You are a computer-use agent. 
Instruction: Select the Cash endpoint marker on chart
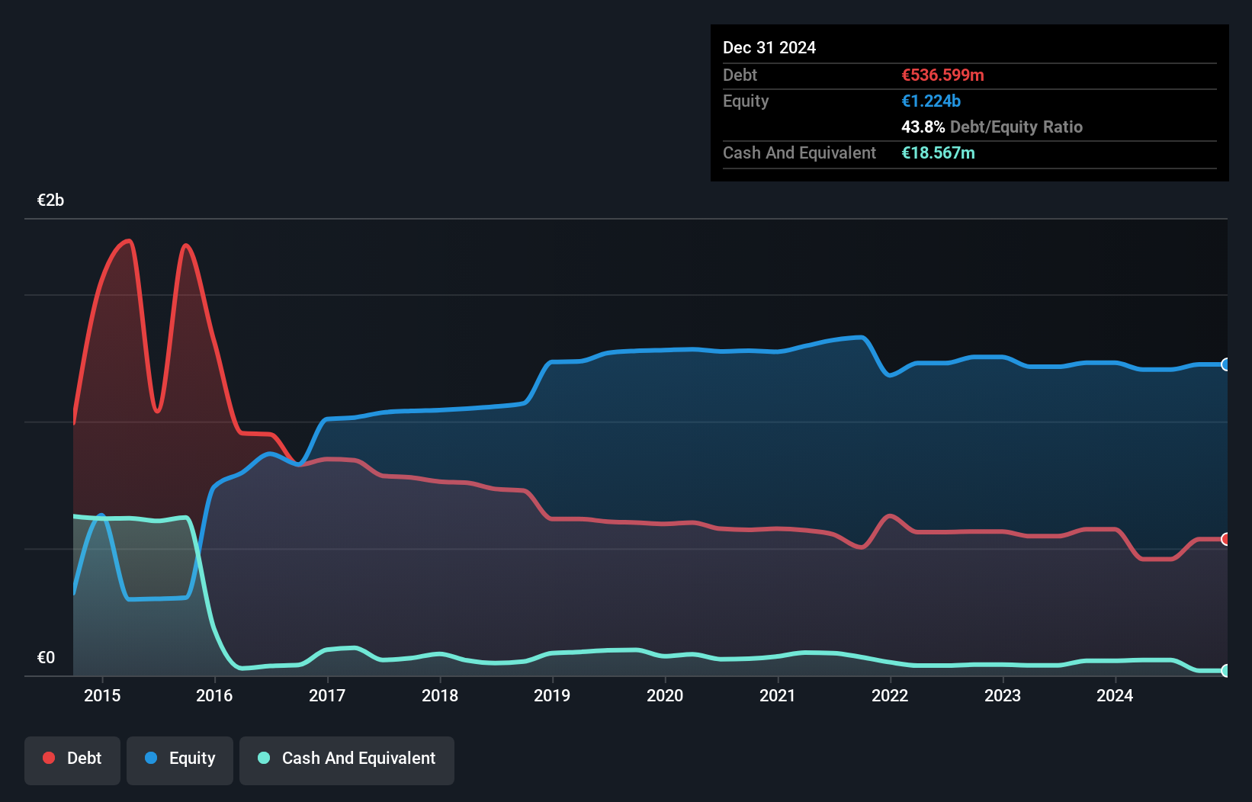(x=1226, y=671)
